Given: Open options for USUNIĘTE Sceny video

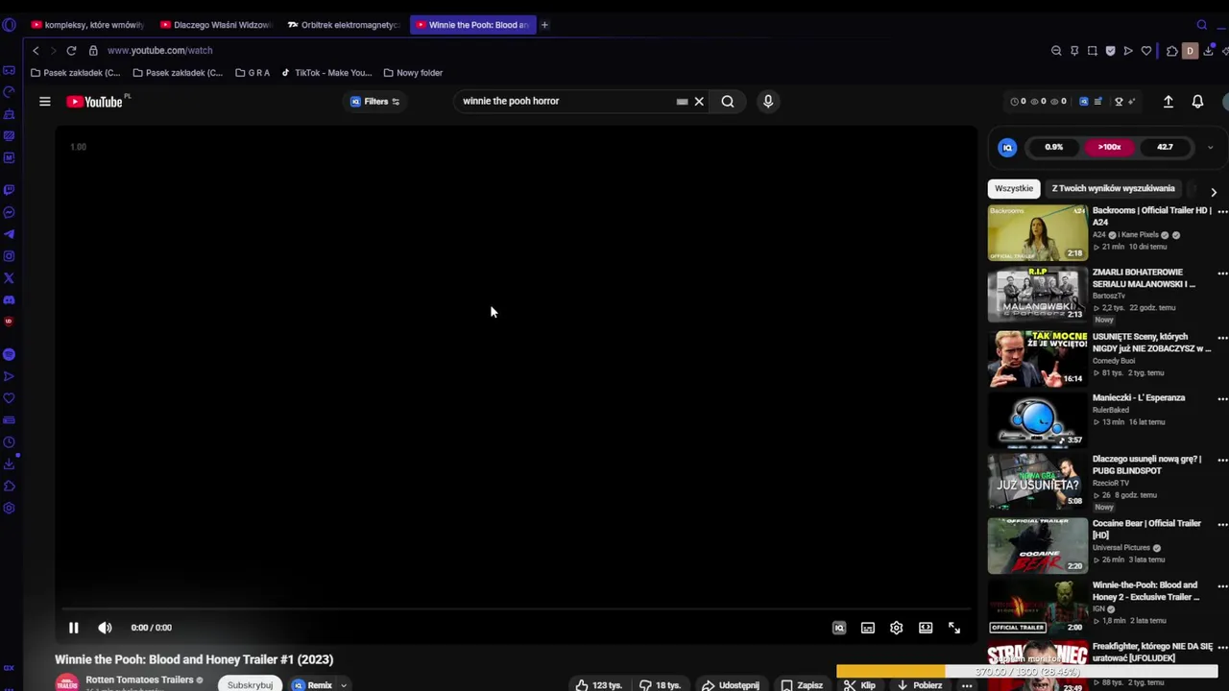Looking at the screenshot, I should [1222, 338].
